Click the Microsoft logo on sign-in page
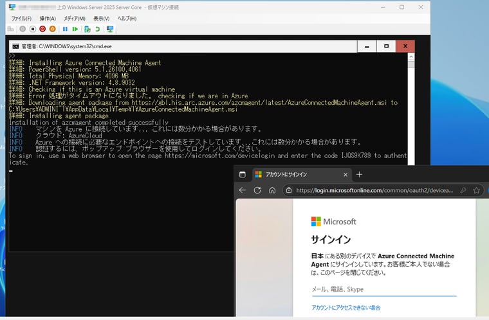The width and height of the screenshot is (489, 320). click(333, 222)
